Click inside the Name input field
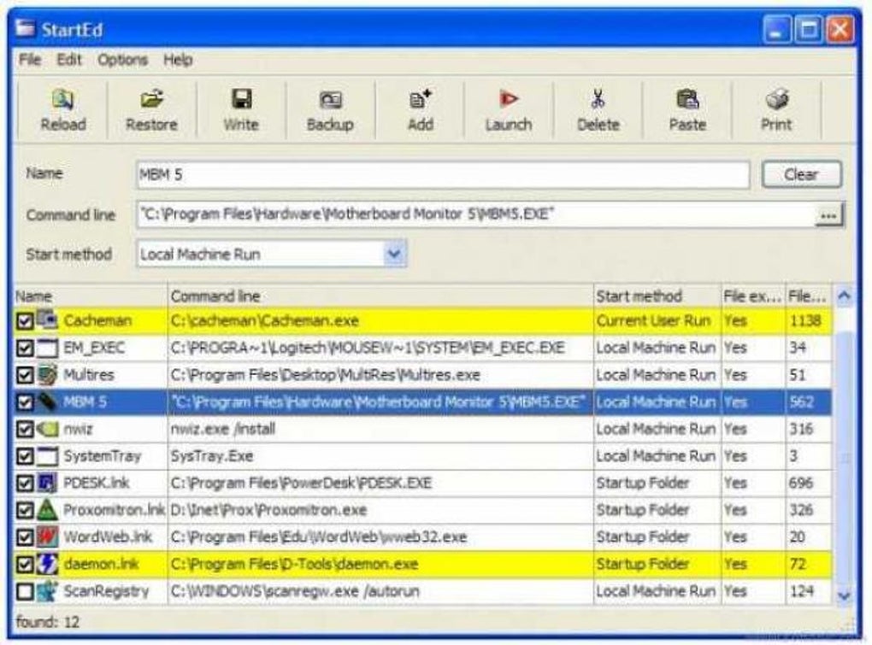 (x=443, y=174)
